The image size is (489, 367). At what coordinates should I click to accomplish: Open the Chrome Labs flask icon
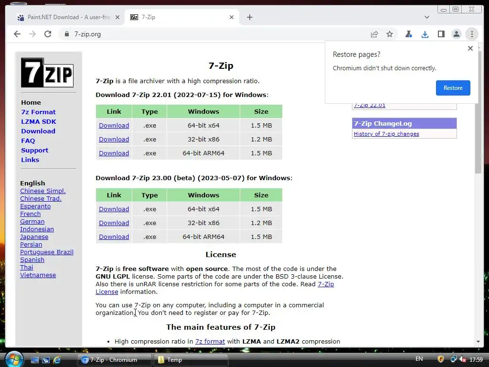click(x=409, y=34)
